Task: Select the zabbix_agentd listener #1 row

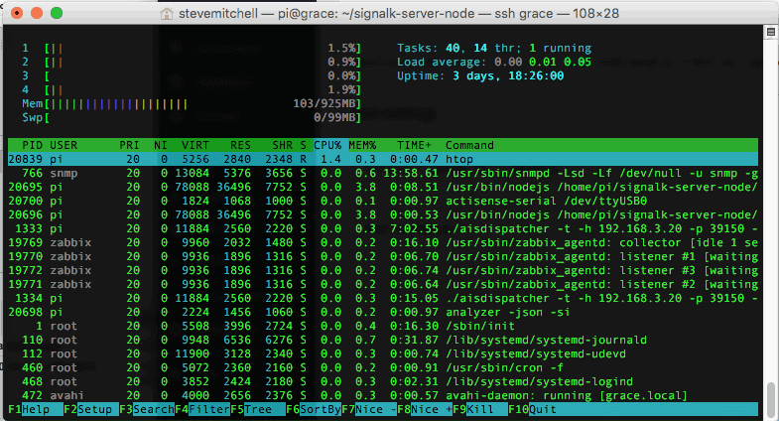Action: point(383,256)
